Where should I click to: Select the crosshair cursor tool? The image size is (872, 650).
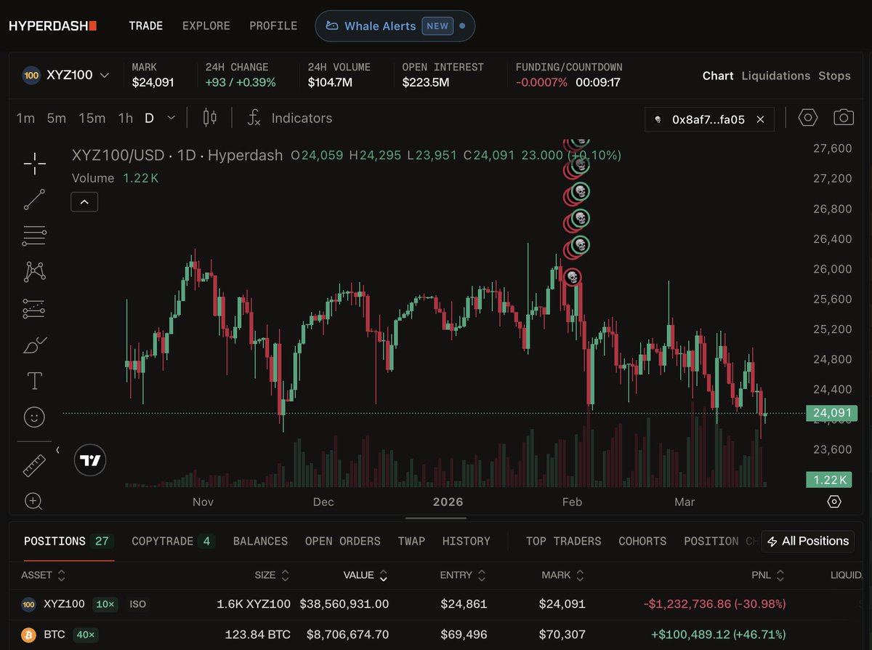pyautogui.click(x=34, y=163)
